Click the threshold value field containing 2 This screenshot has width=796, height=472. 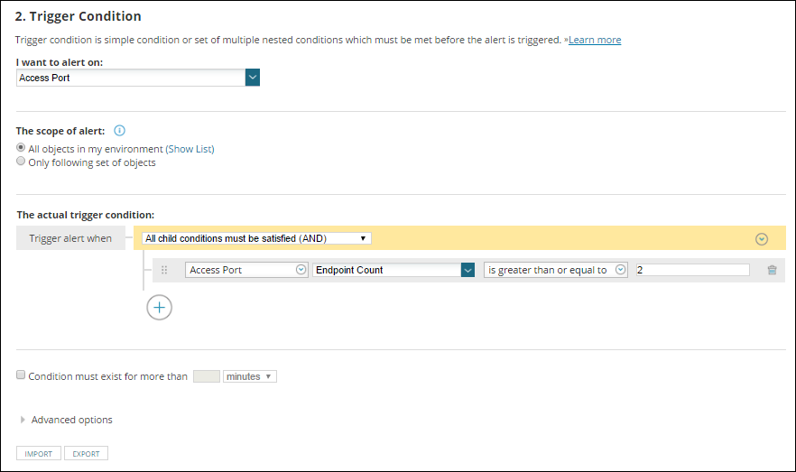[x=693, y=270]
